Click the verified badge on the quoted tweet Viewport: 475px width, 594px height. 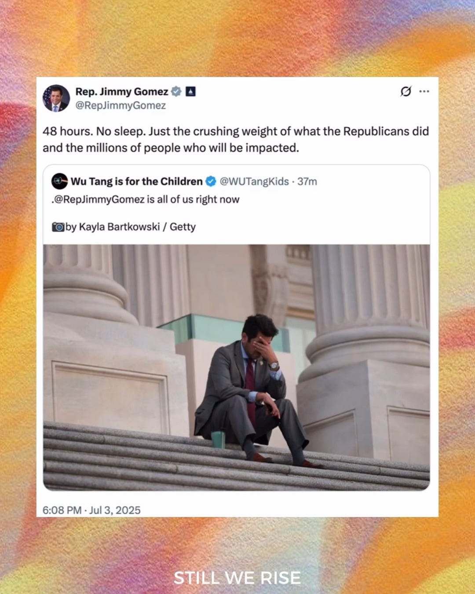pos(211,181)
